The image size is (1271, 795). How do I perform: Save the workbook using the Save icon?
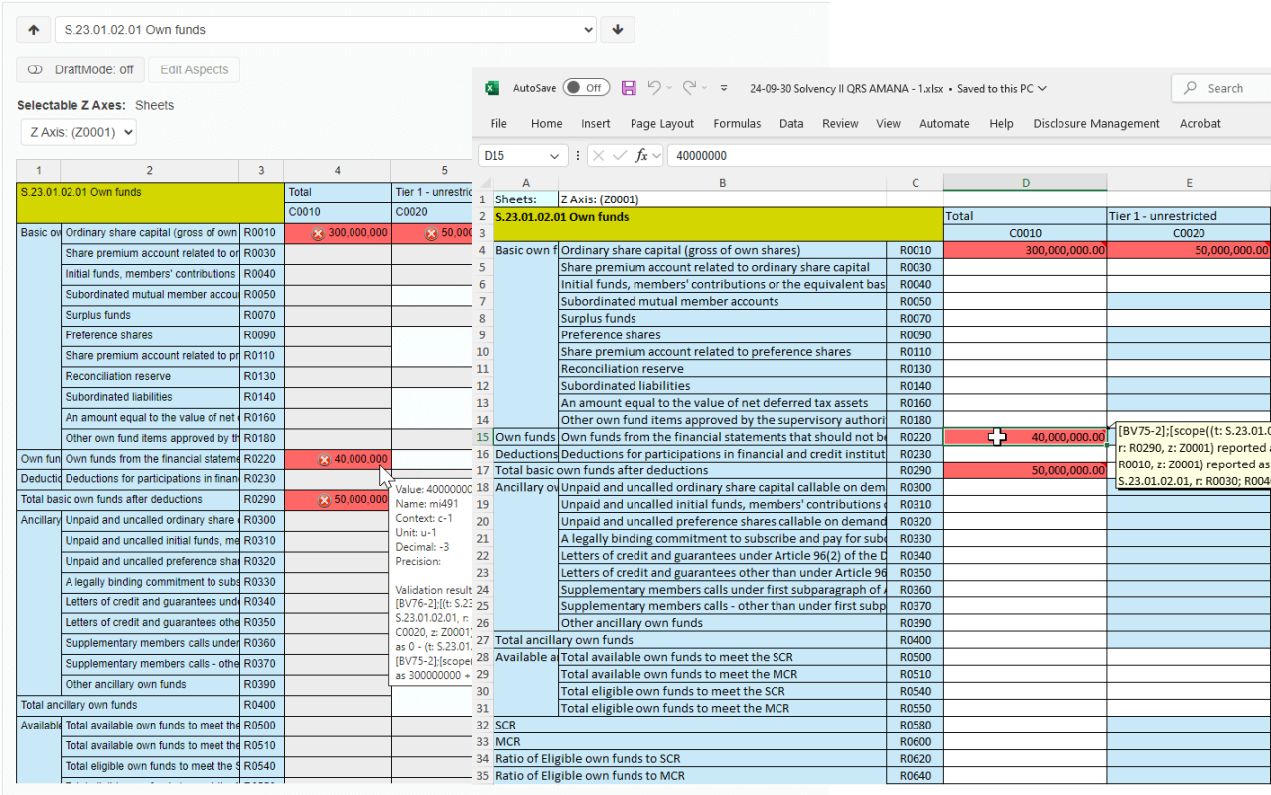point(629,88)
